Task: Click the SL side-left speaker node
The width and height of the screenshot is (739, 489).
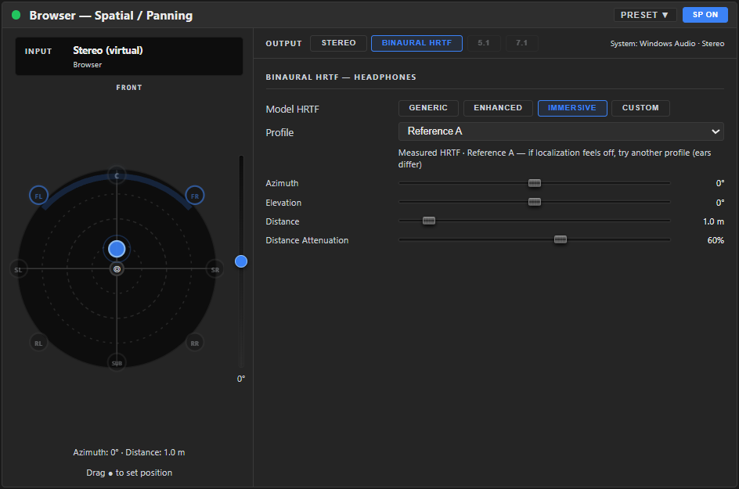Action: pos(18,269)
